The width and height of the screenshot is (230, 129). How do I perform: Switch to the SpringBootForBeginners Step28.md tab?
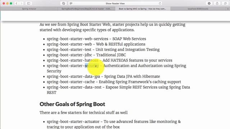(86, 9)
